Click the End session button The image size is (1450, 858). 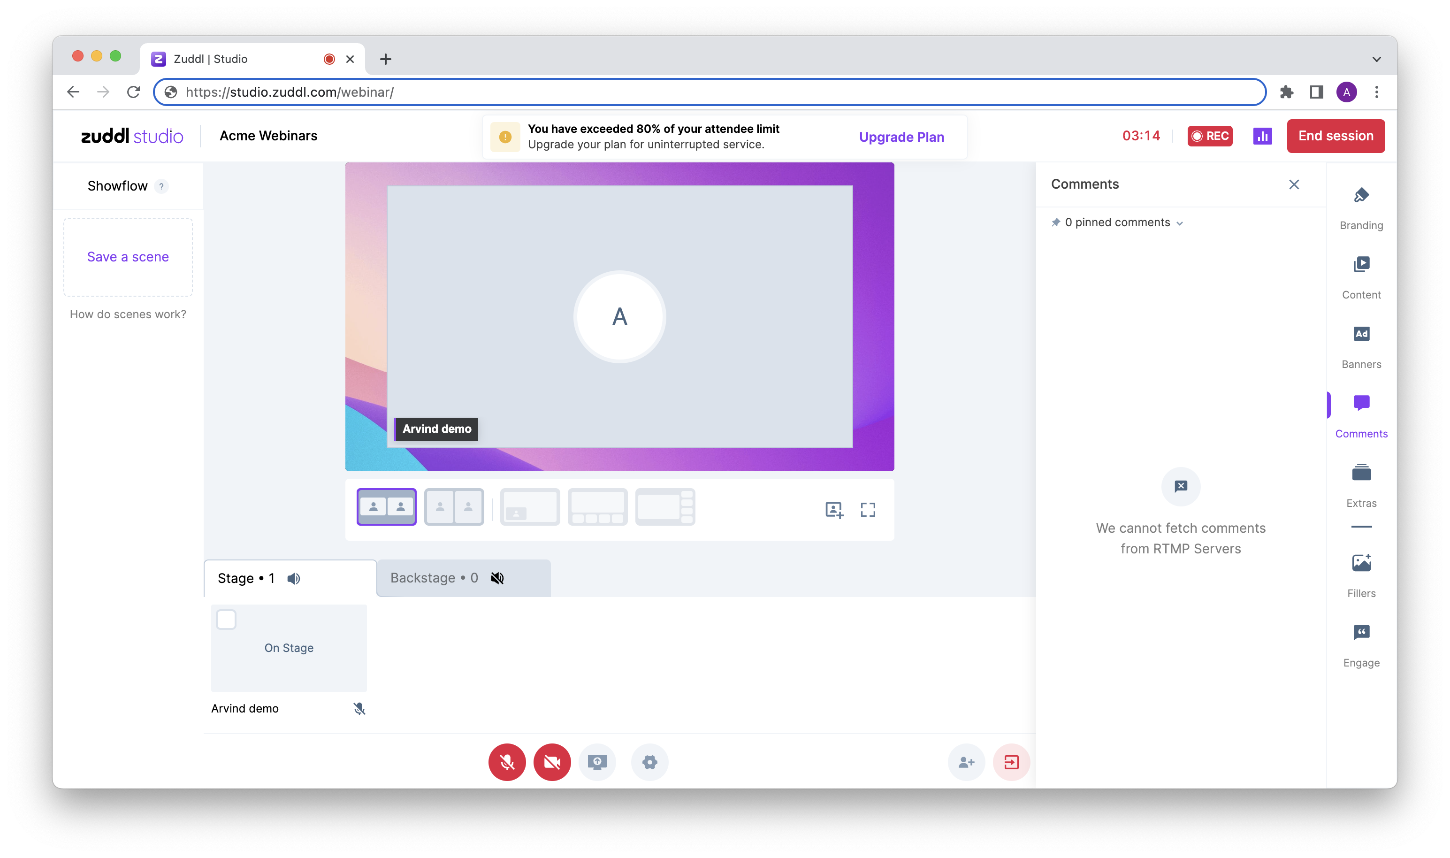[1335, 136]
